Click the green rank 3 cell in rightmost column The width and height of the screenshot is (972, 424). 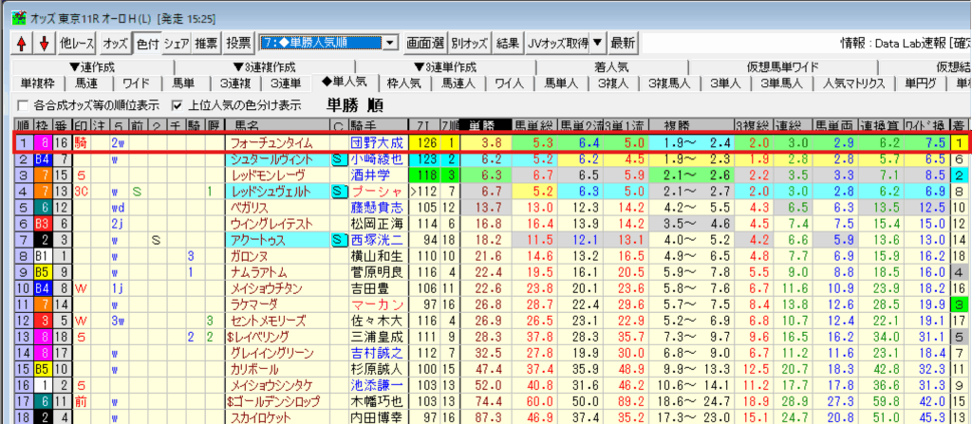click(x=962, y=304)
